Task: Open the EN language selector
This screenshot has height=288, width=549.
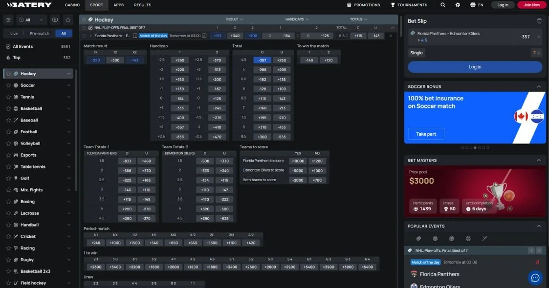Action: 477,5
